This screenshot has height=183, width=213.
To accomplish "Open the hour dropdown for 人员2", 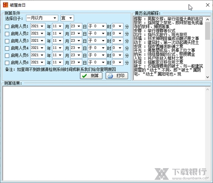I will (97, 33).
